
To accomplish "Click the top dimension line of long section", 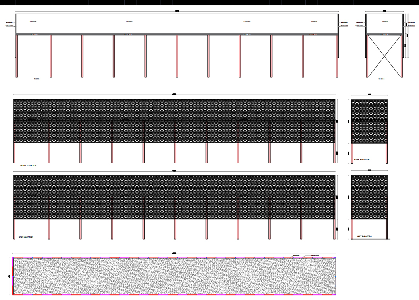I will click(177, 12).
